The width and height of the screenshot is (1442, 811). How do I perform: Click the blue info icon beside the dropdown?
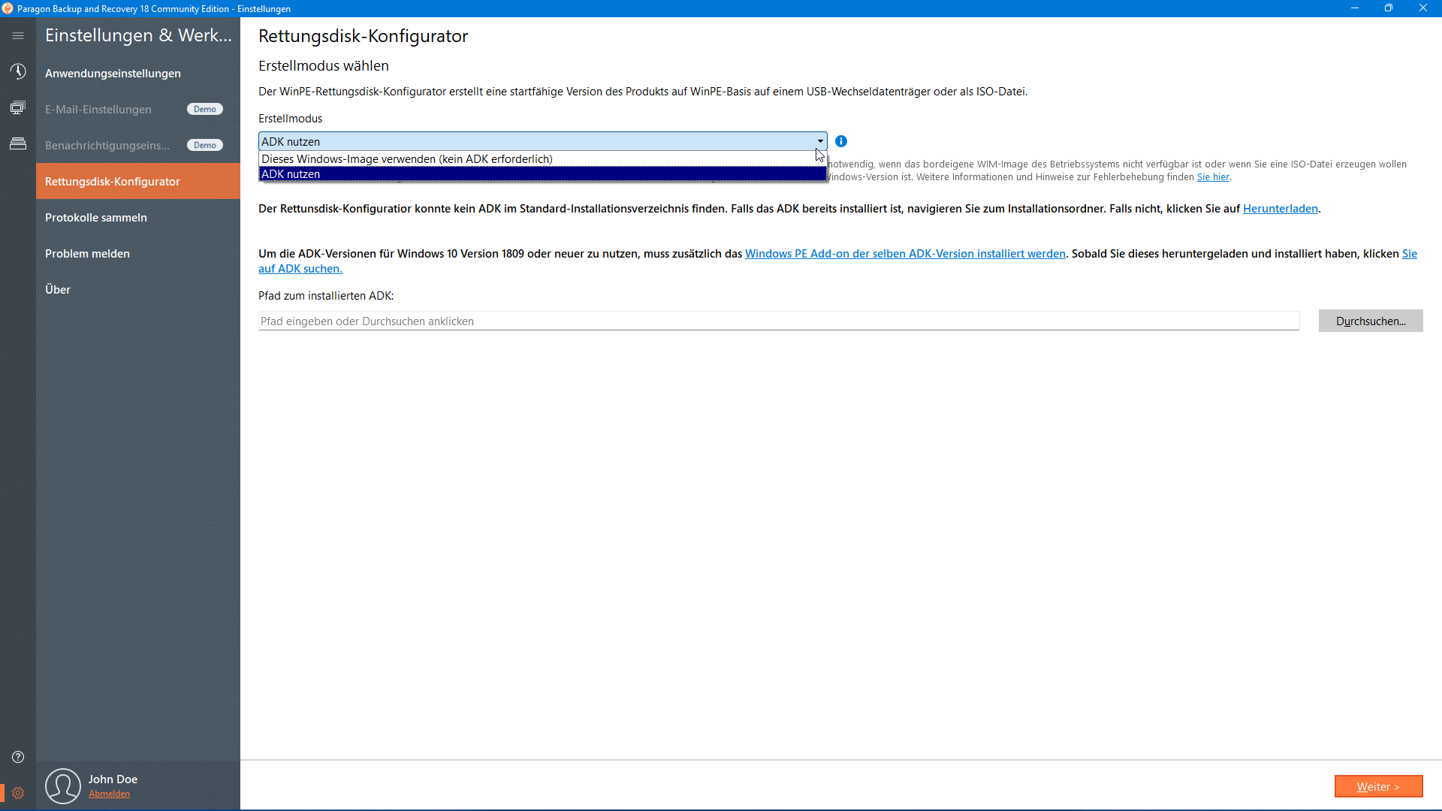pos(841,141)
